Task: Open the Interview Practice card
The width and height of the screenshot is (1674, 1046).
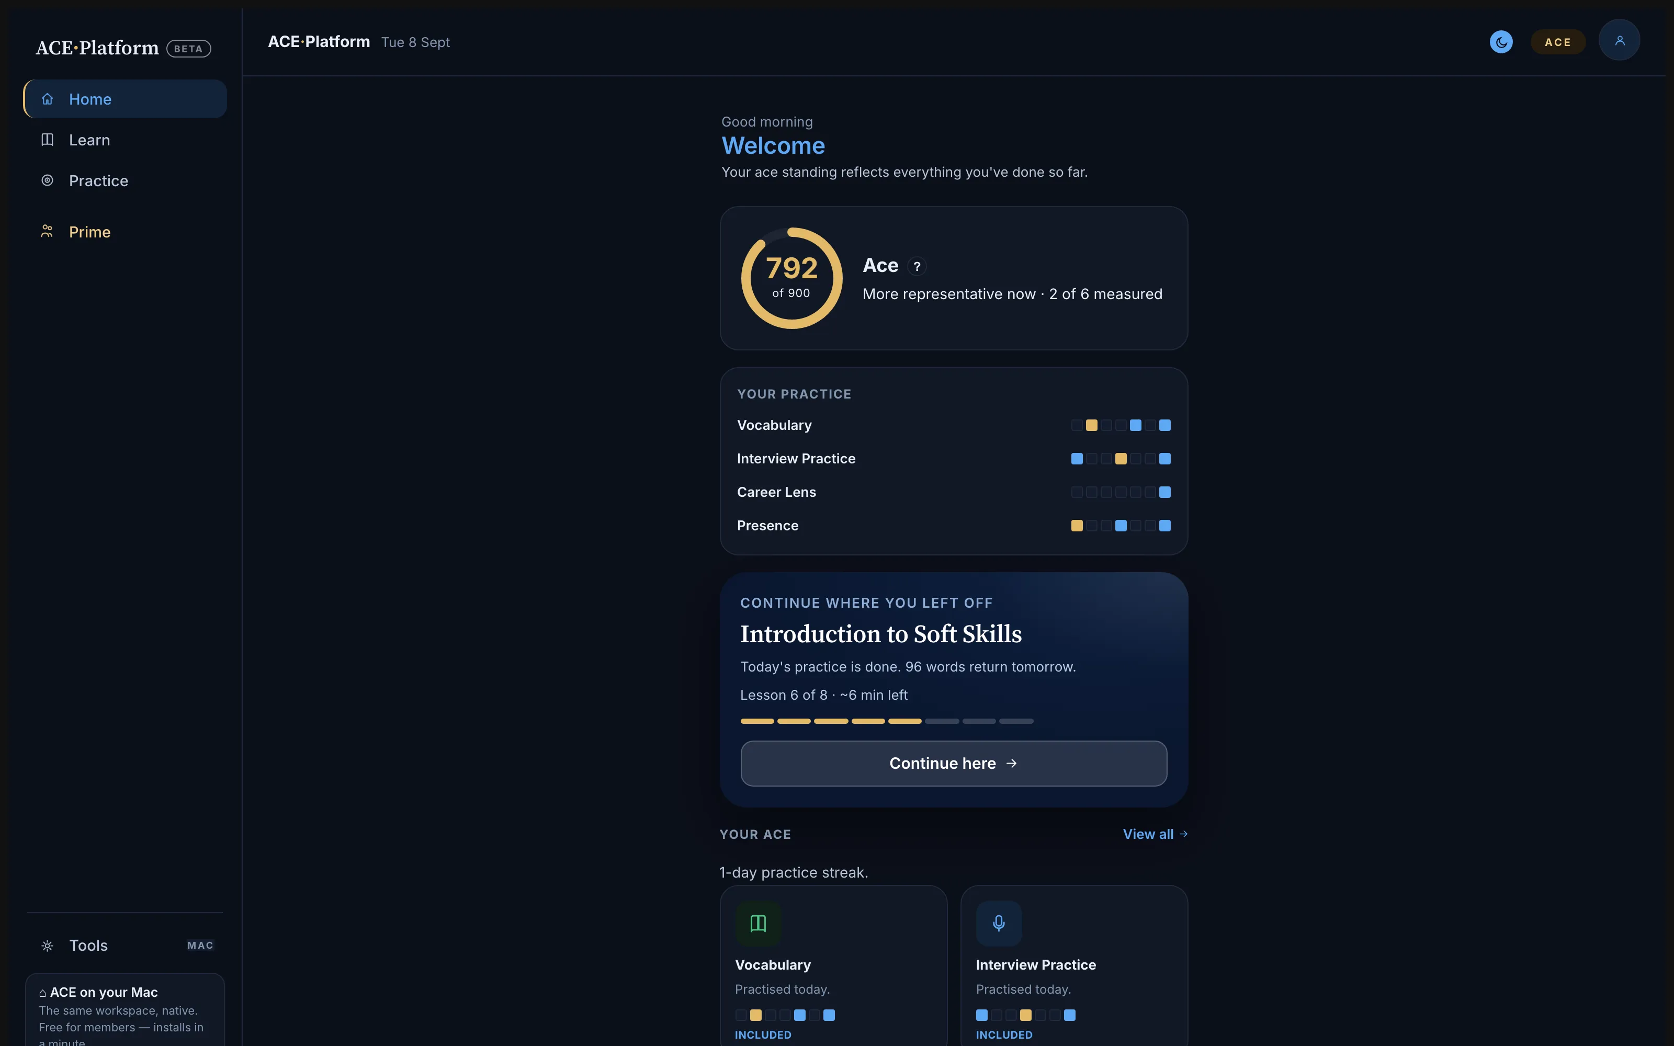Action: point(1074,966)
